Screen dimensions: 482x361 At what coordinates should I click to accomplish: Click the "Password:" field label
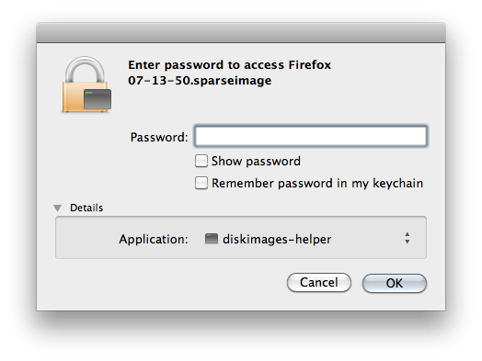point(159,137)
